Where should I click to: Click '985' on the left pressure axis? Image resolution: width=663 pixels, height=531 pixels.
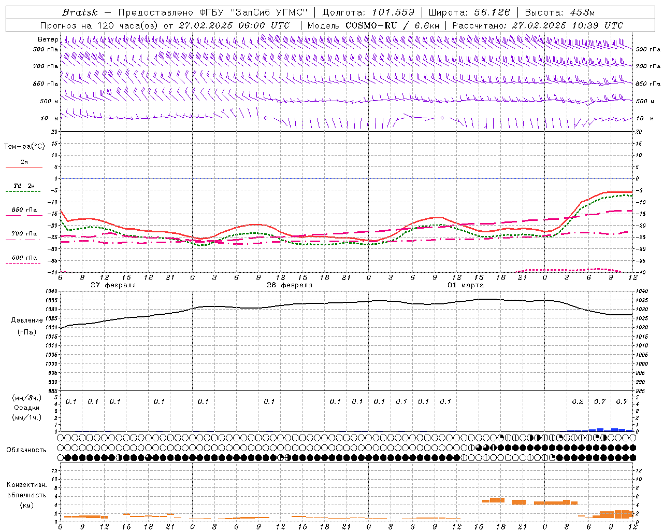(52, 391)
